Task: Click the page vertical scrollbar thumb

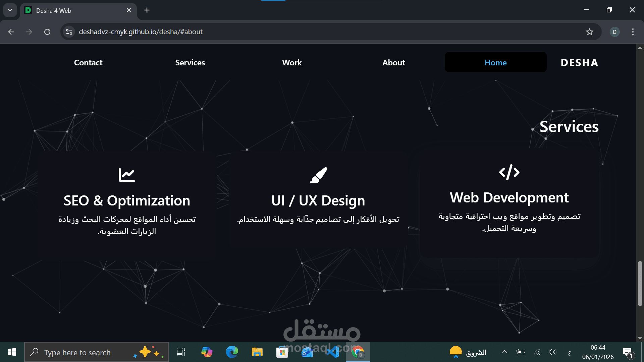Action: coord(640,283)
